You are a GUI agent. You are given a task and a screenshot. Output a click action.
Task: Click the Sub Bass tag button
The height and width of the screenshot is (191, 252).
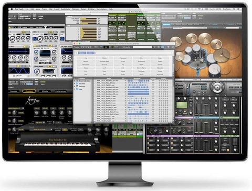pyautogui.click(x=141, y=71)
